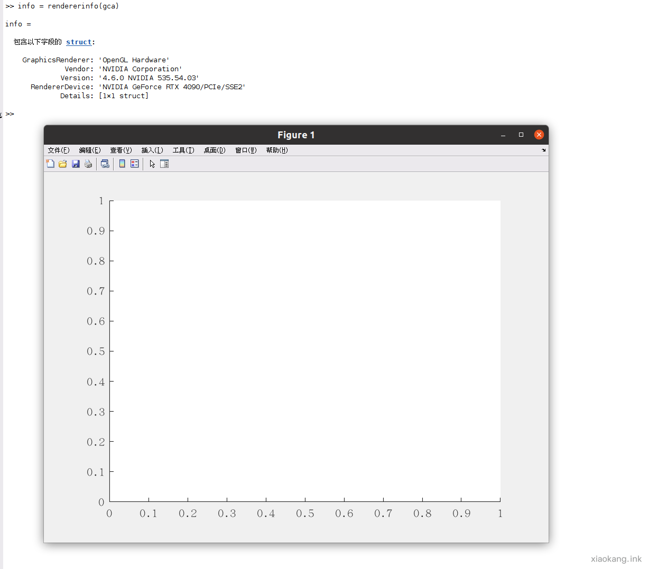Click the '4.6.0 NVIDIA 535.54.03' version text
This screenshot has width=648, height=569.
click(149, 78)
